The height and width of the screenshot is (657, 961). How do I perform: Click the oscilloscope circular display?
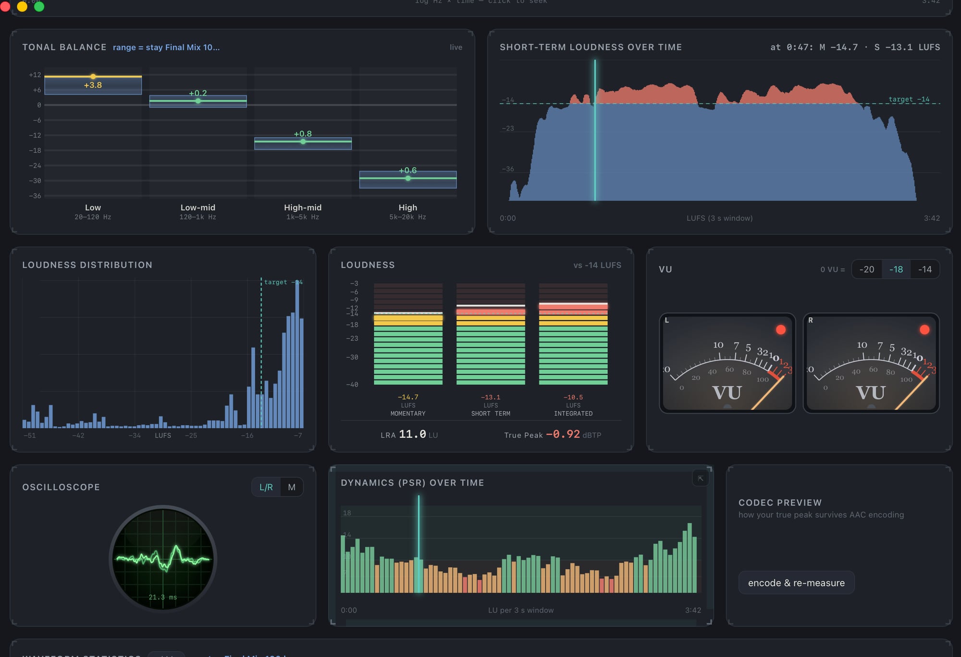click(163, 559)
